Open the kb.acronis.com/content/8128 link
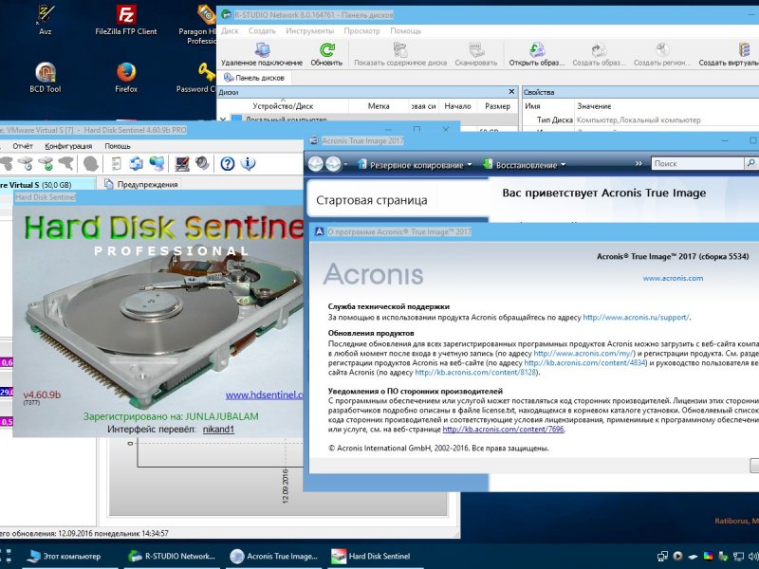759x569 pixels. [x=476, y=373]
